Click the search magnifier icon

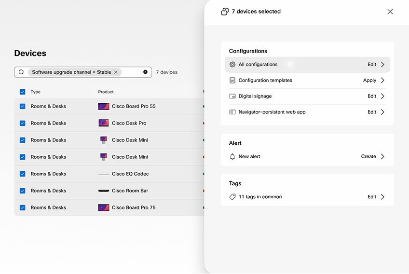21,72
